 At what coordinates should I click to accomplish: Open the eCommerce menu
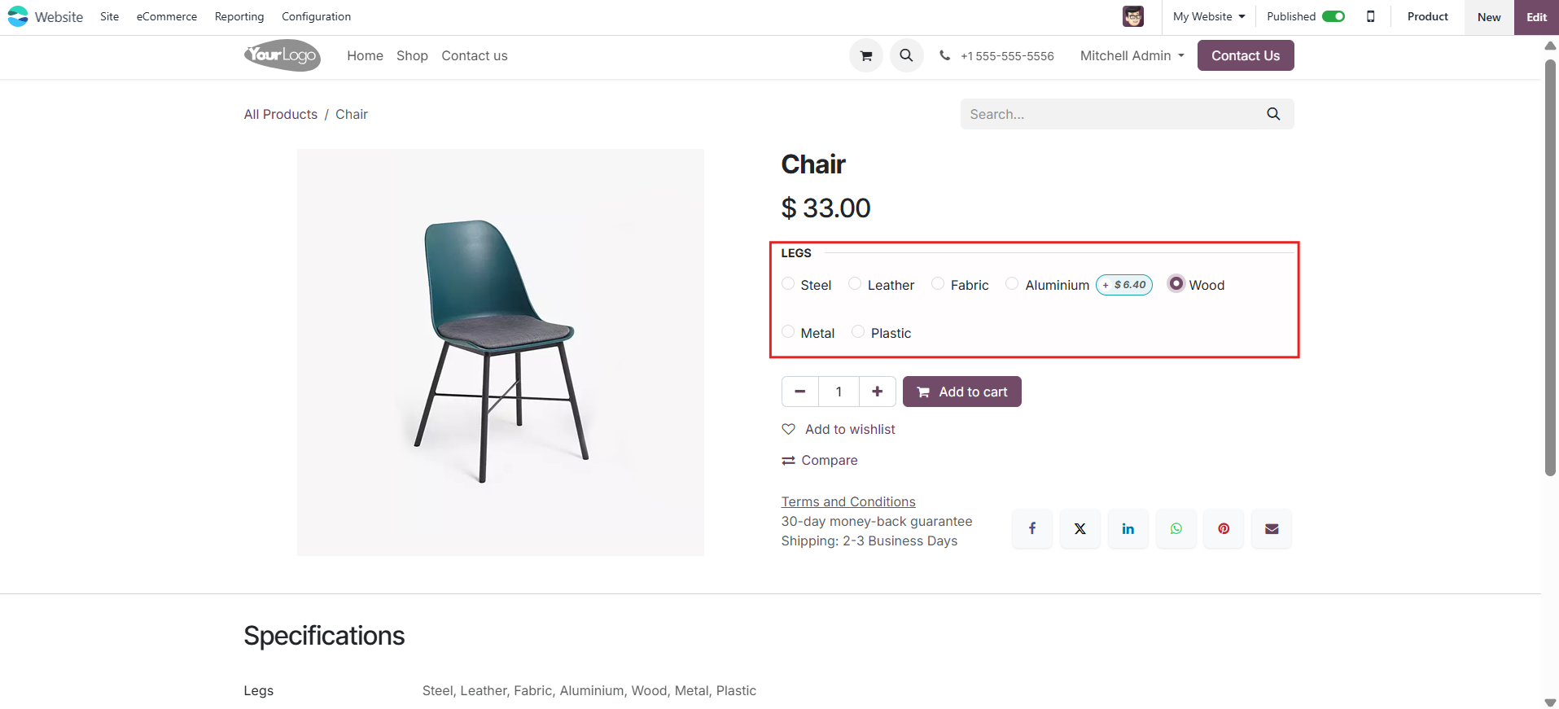(167, 16)
